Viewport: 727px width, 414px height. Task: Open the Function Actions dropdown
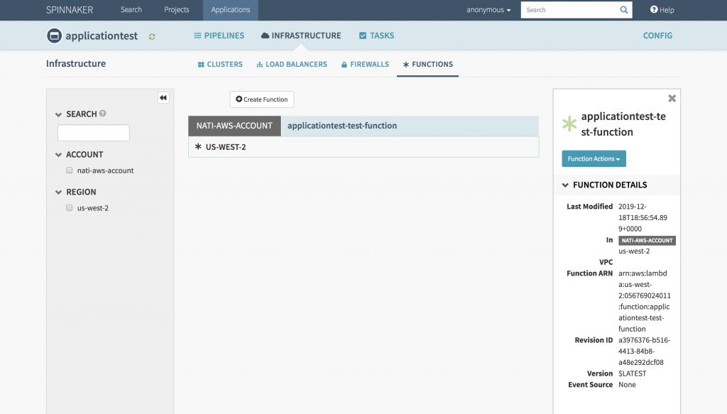tap(594, 158)
